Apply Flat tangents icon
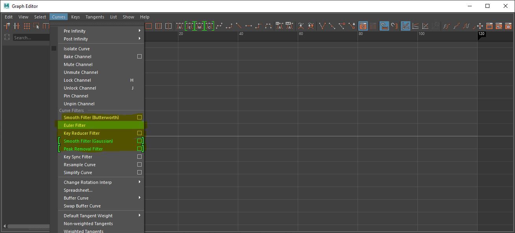Viewport: 515px width, 233px height. (x=249, y=26)
